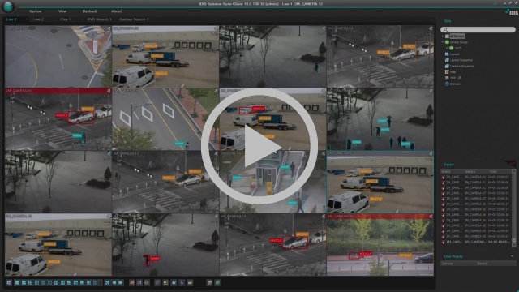This screenshot has height=292, width=519.
Task: Collapse the Device Group tree node
Action: tap(443, 42)
